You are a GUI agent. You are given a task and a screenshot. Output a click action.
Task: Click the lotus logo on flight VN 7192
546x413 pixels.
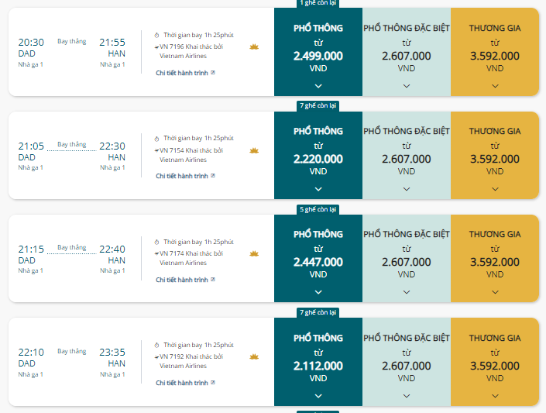point(253,356)
